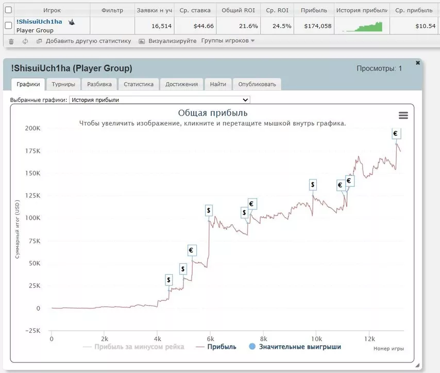
Task: Open the Выбранные графики selection dropdown
Action: pyautogui.click(x=160, y=100)
